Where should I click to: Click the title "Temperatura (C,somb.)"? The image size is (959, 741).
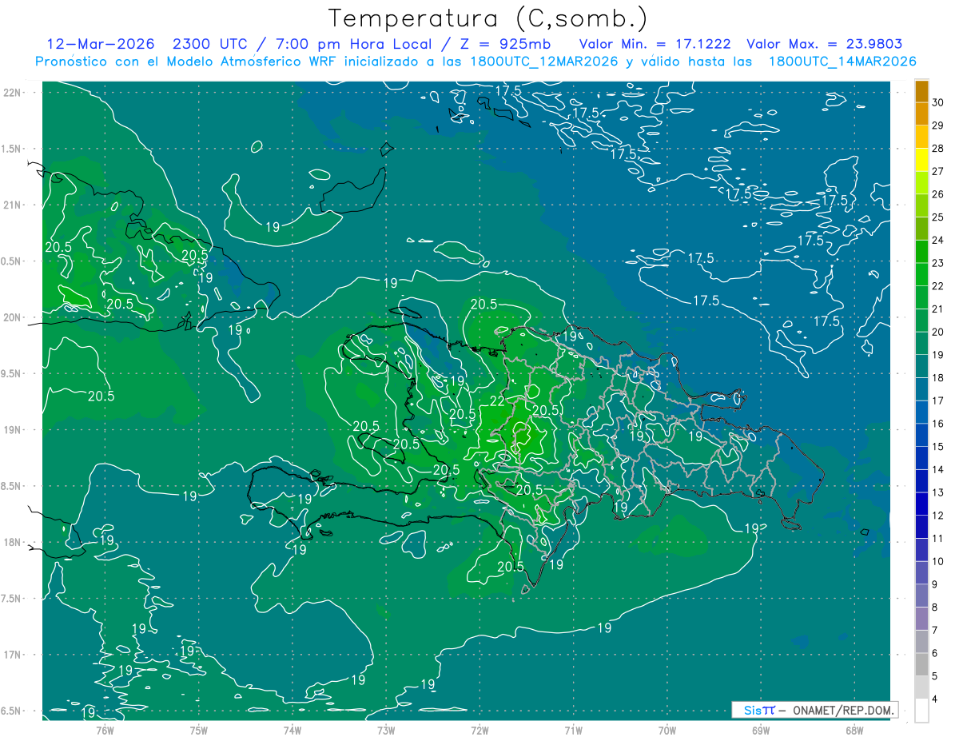487,18
